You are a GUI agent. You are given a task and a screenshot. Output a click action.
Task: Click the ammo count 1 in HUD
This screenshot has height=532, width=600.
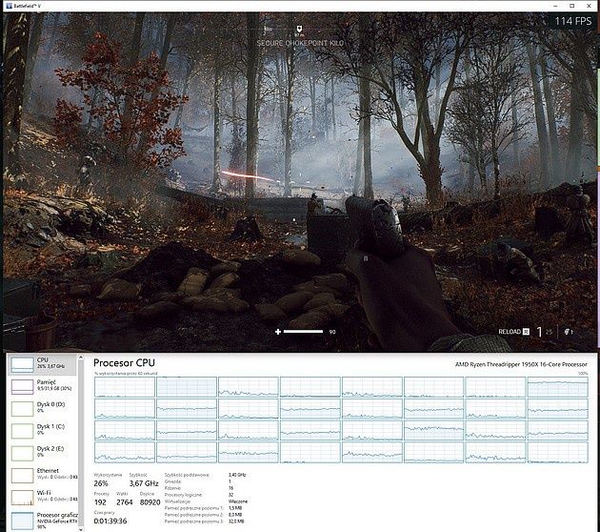(x=539, y=332)
